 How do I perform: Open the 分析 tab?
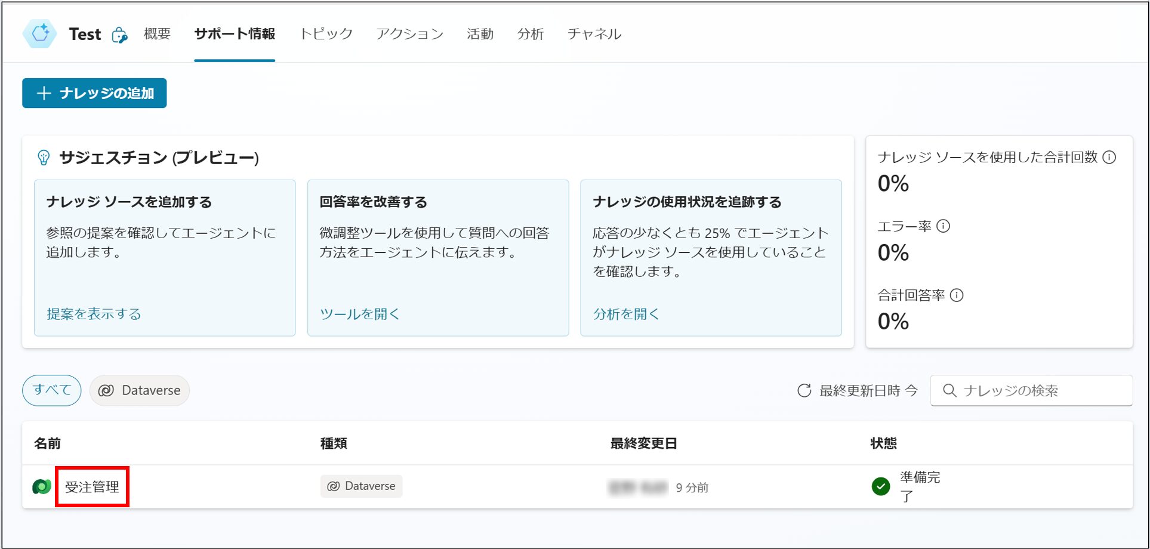tap(530, 34)
